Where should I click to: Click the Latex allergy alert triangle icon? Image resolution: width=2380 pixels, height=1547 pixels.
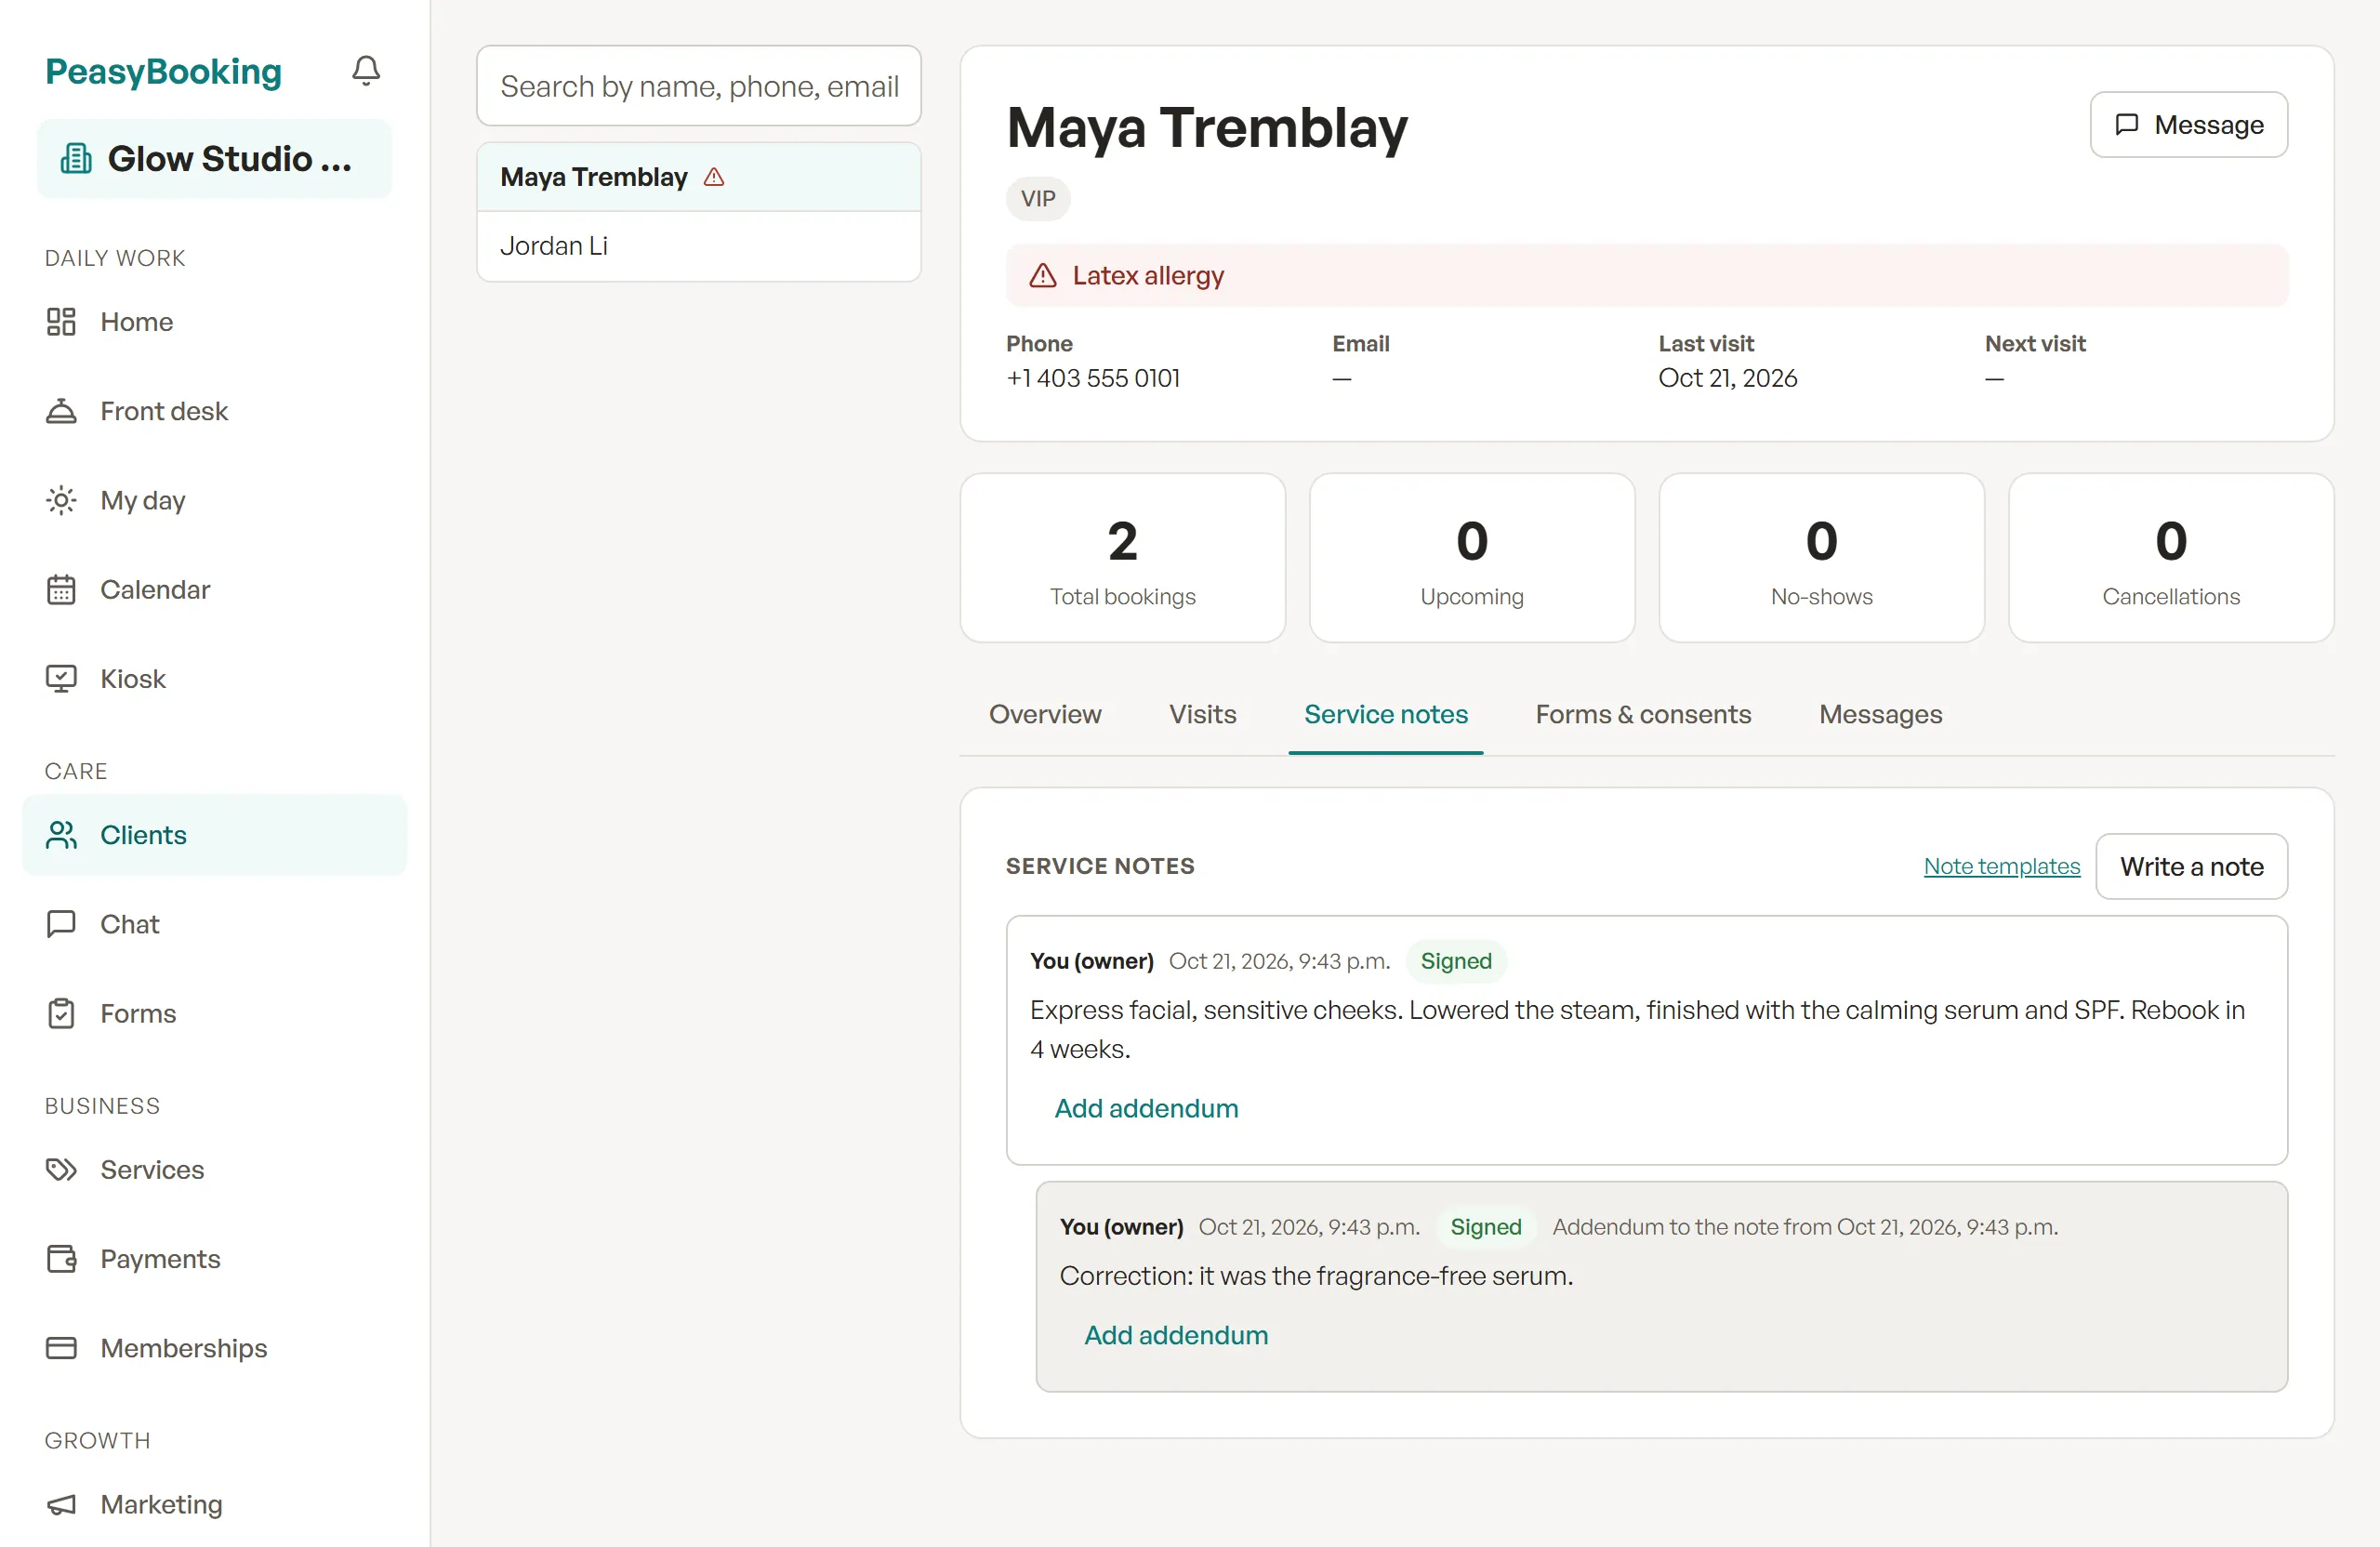click(1043, 276)
